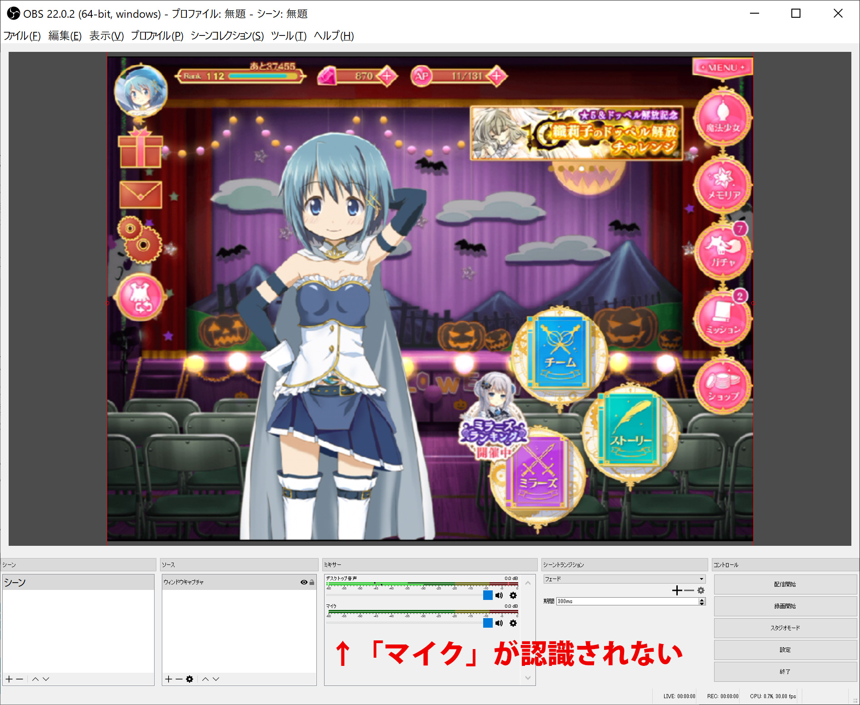Viewport: 860px width, 705px height.
Task: Add a new source in ソース panel
Action: click(168, 679)
